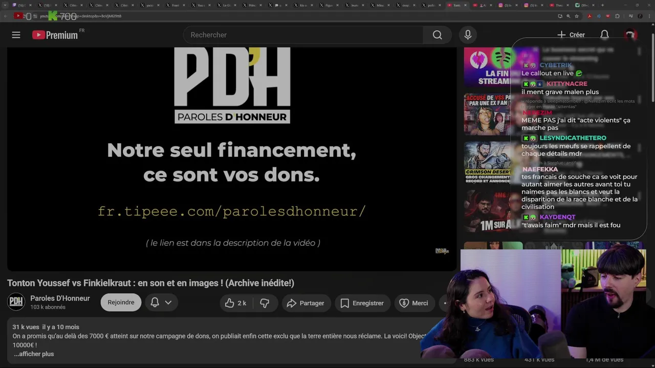Open '1M SUR A' suggested video thumbnail
655x368 pixels.
487,211
